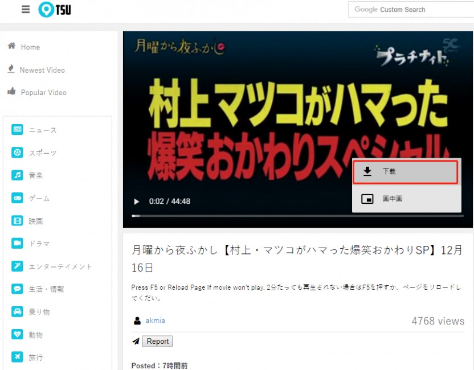Click the ドラマ video camera icon

pos(17,243)
